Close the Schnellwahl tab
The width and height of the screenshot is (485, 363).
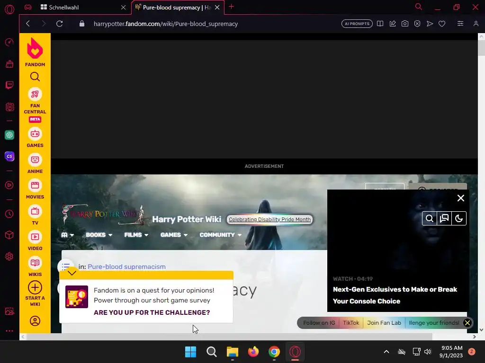coord(124,8)
